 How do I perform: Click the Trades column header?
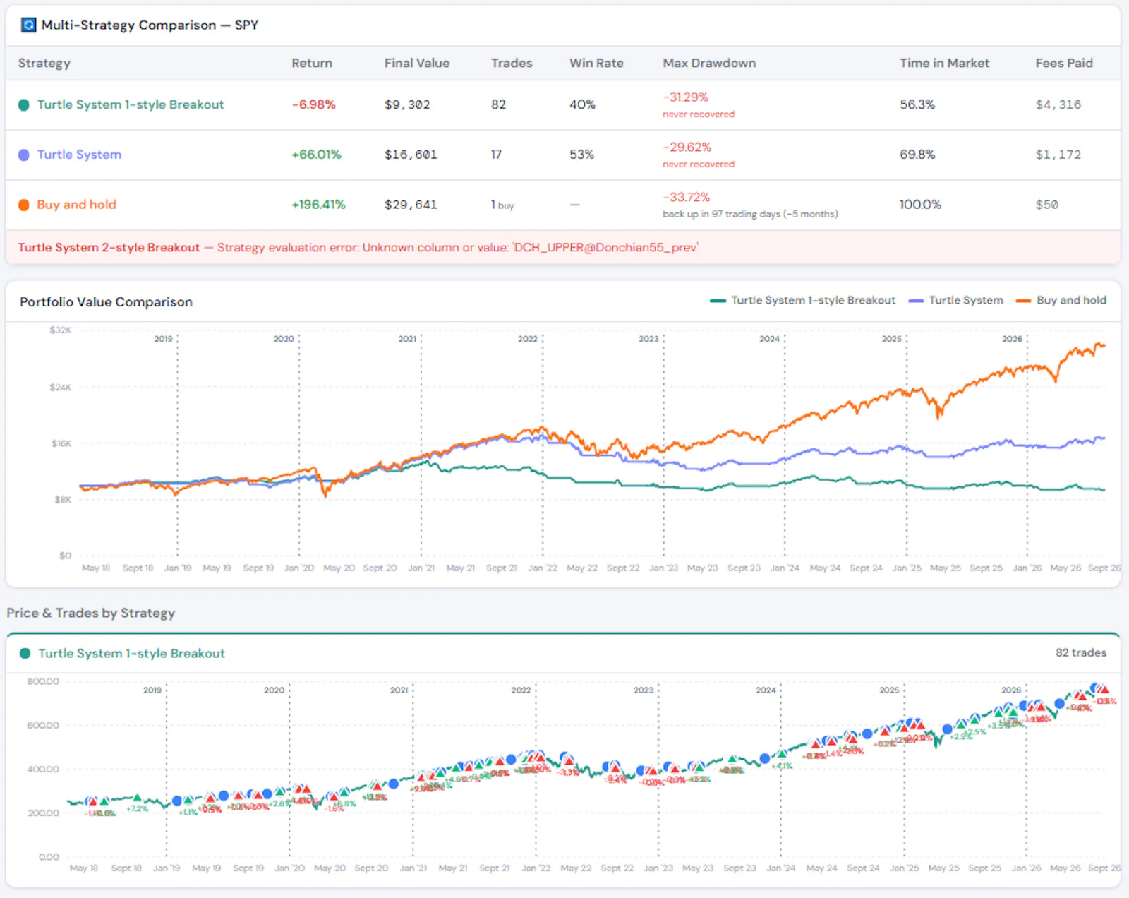coord(512,64)
